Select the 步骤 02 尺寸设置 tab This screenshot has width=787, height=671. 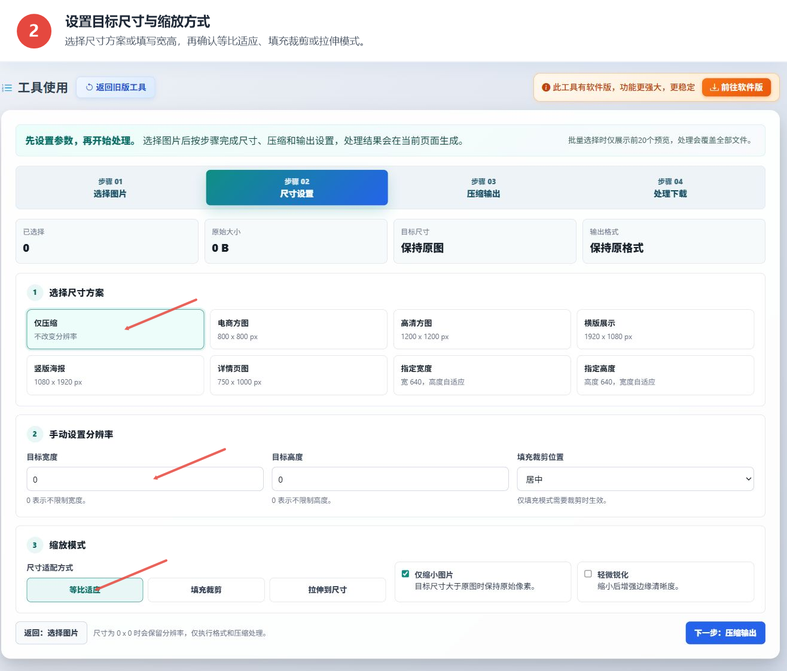[x=297, y=188]
